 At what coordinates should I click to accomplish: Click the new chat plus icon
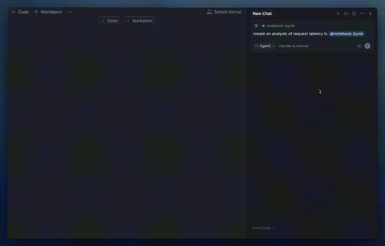coord(338,13)
